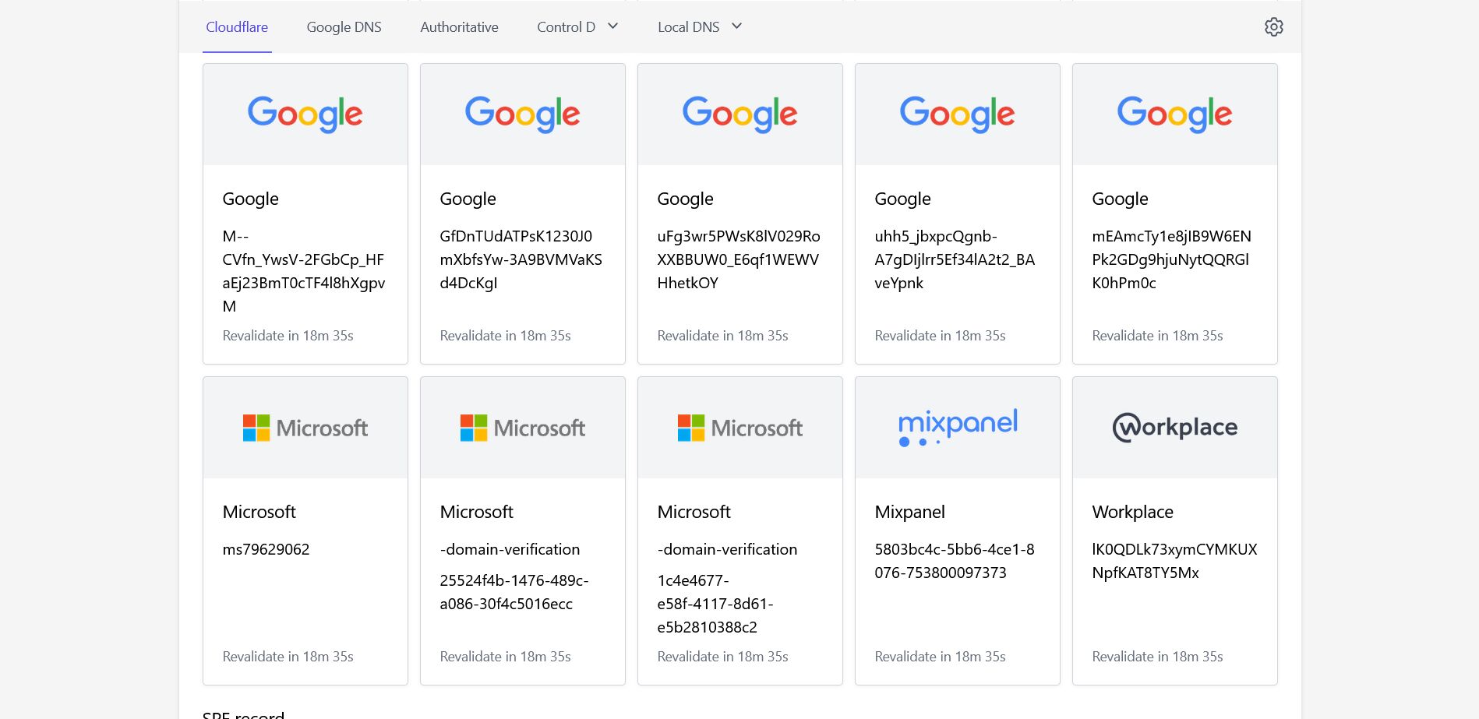Click the Revalidate timer on mEAmcTy1e8jI card
1479x719 pixels.
[1157, 336]
